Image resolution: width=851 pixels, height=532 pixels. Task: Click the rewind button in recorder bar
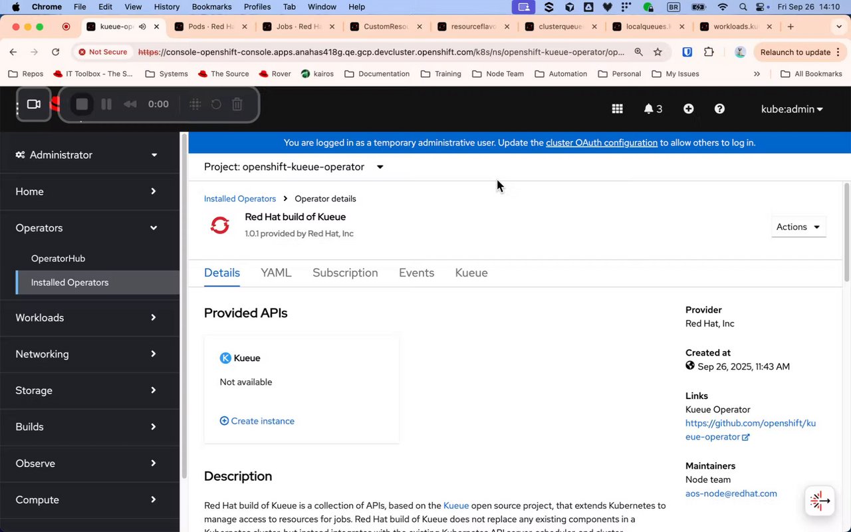130,104
